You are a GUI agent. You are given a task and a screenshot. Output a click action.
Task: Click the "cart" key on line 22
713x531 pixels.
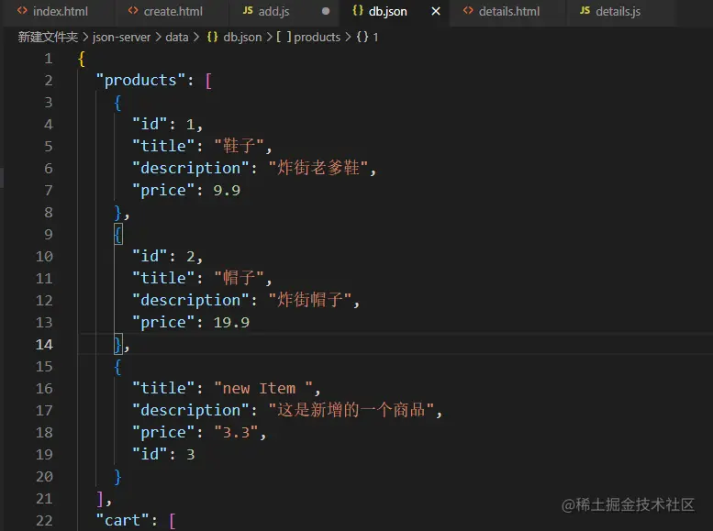pyautogui.click(x=123, y=521)
